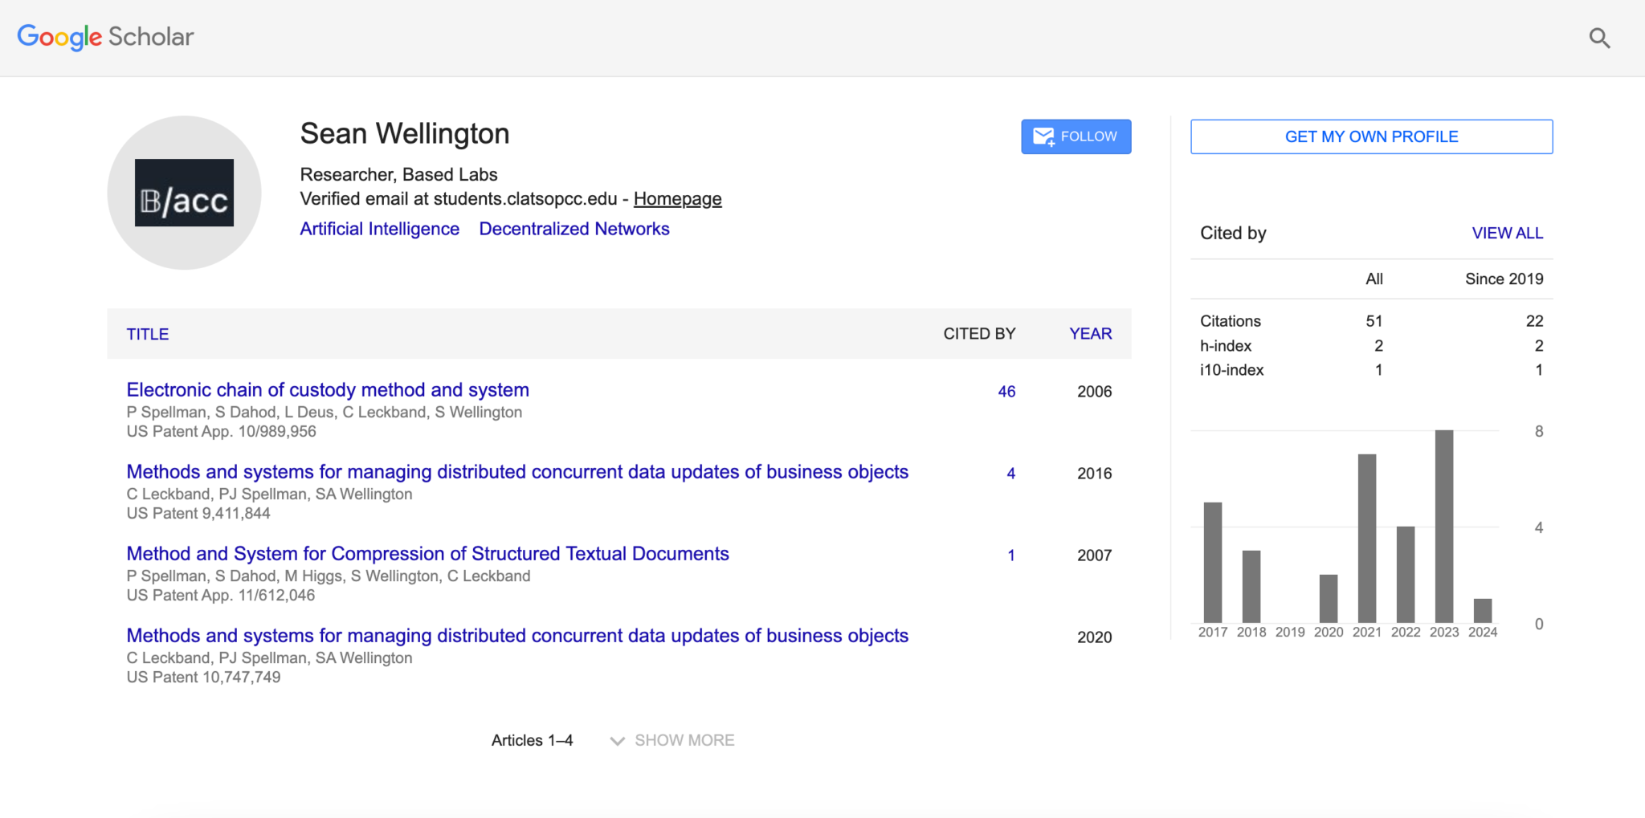View the 46 citations count link
This screenshot has height=818, width=1645.
point(1006,392)
